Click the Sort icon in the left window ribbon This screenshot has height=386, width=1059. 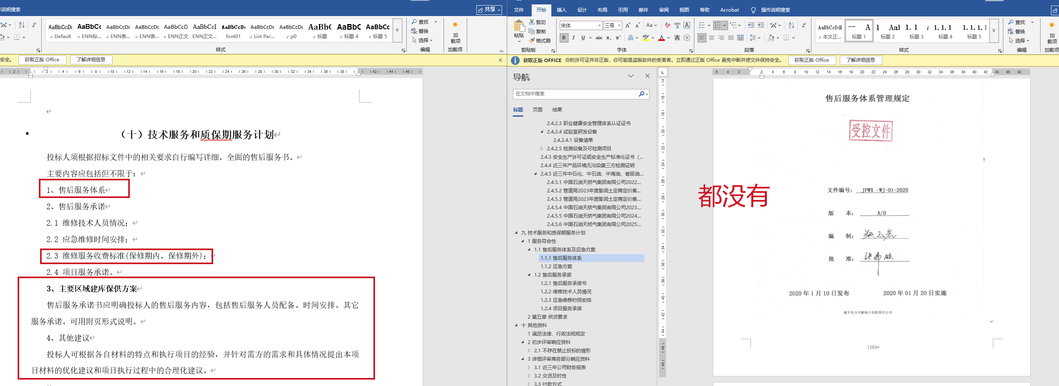point(22,25)
